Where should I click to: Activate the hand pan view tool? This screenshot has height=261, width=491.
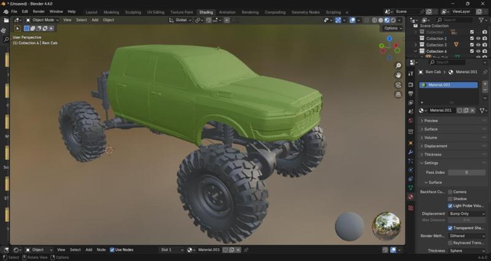(x=398, y=75)
